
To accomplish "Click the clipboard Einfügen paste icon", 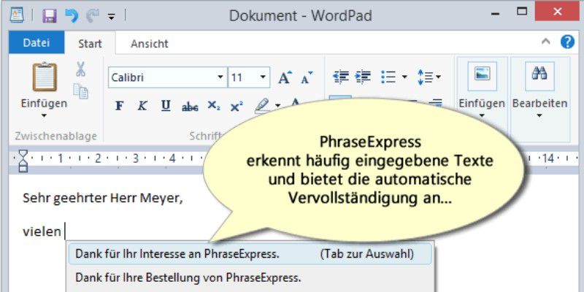I will [x=45, y=77].
